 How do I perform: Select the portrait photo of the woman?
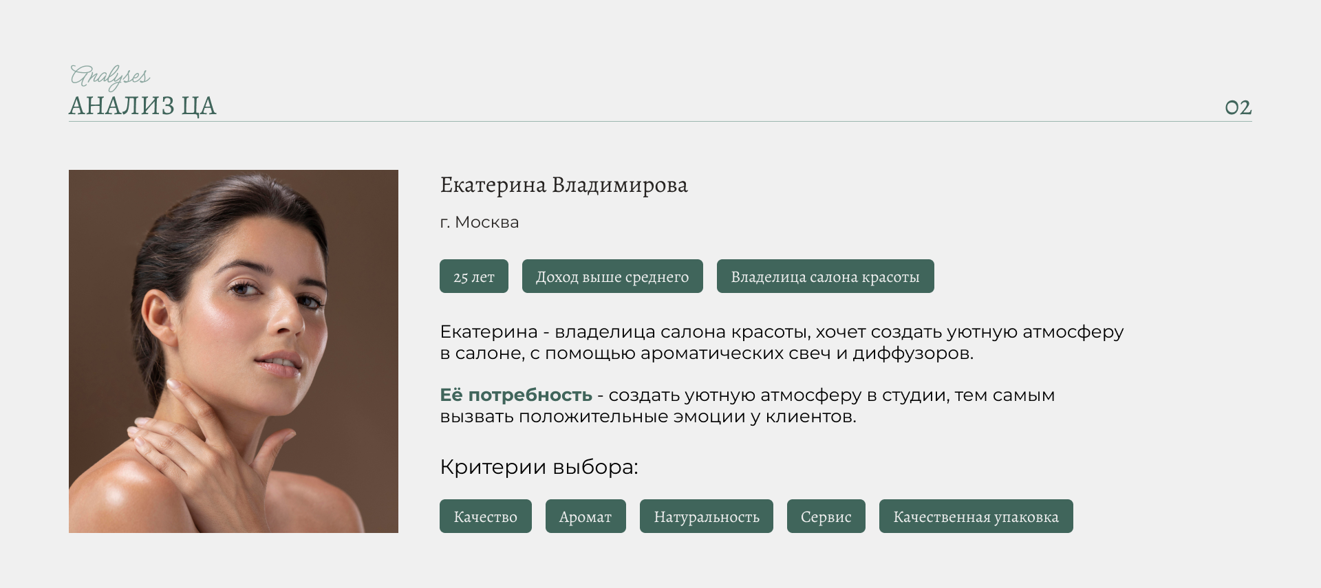click(x=233, y=351)
